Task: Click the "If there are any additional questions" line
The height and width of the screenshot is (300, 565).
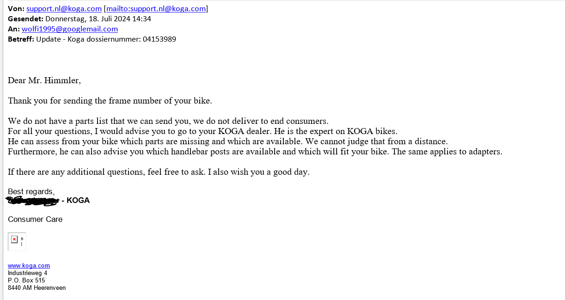Action: pyautogui.click(x=159, y=172)
